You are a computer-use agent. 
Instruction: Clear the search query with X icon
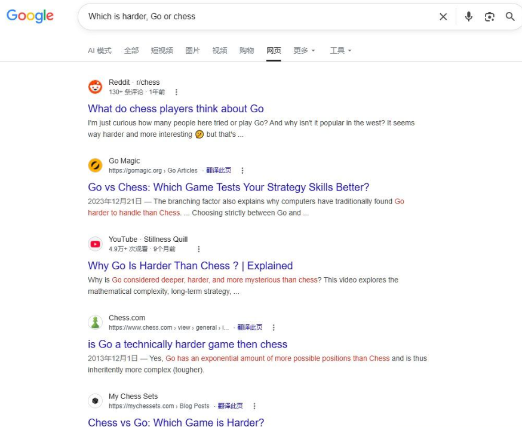(x=443, y=17)
